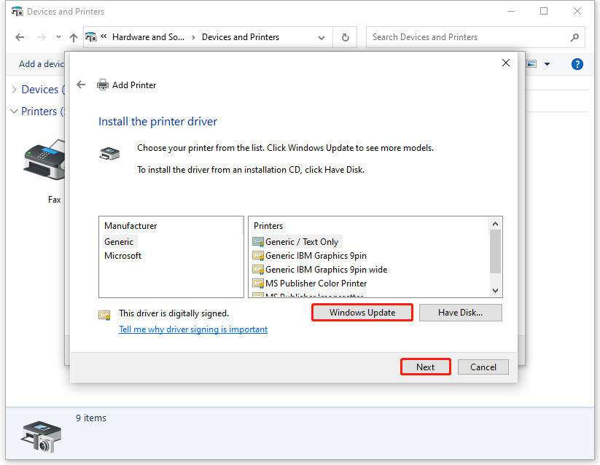Open the driver signing importance link
Screen dimensions: 600x465
click(x=192, y=329)
